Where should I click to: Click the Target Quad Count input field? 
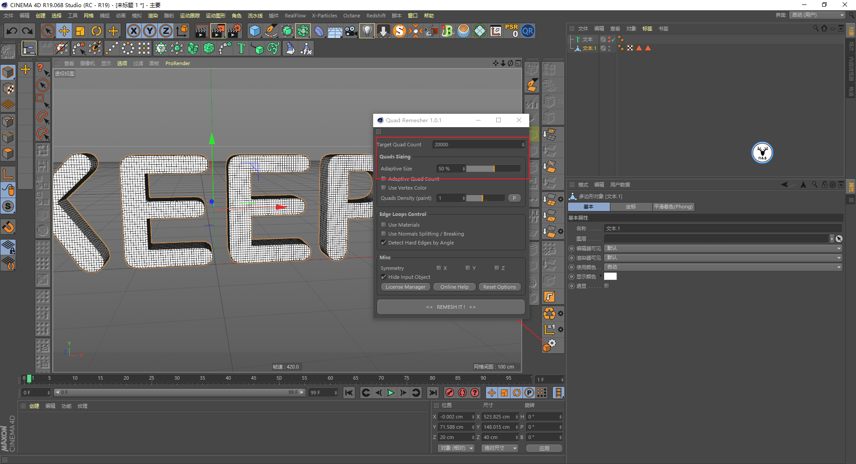tap(477, 145)
